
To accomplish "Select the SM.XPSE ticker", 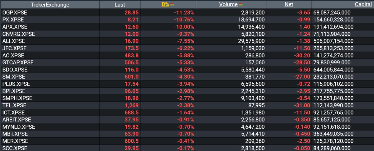I will point(14,77).
